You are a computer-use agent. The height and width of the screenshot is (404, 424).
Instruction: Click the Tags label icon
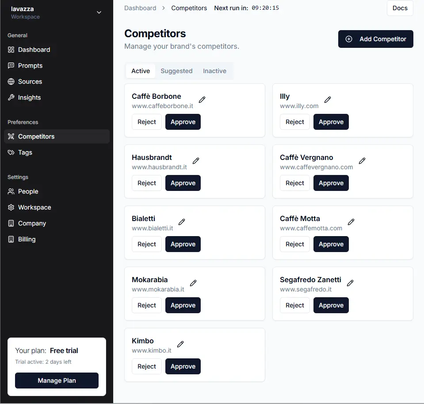tap(11, 152)
